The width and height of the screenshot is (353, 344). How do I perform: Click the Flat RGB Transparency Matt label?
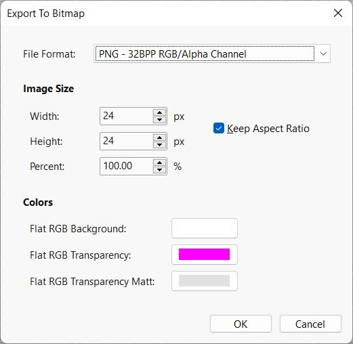(92, 282)
